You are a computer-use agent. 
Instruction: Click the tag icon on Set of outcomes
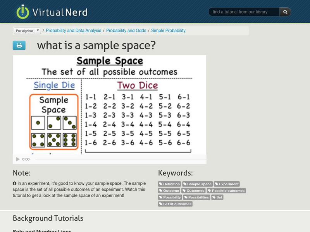161,204
